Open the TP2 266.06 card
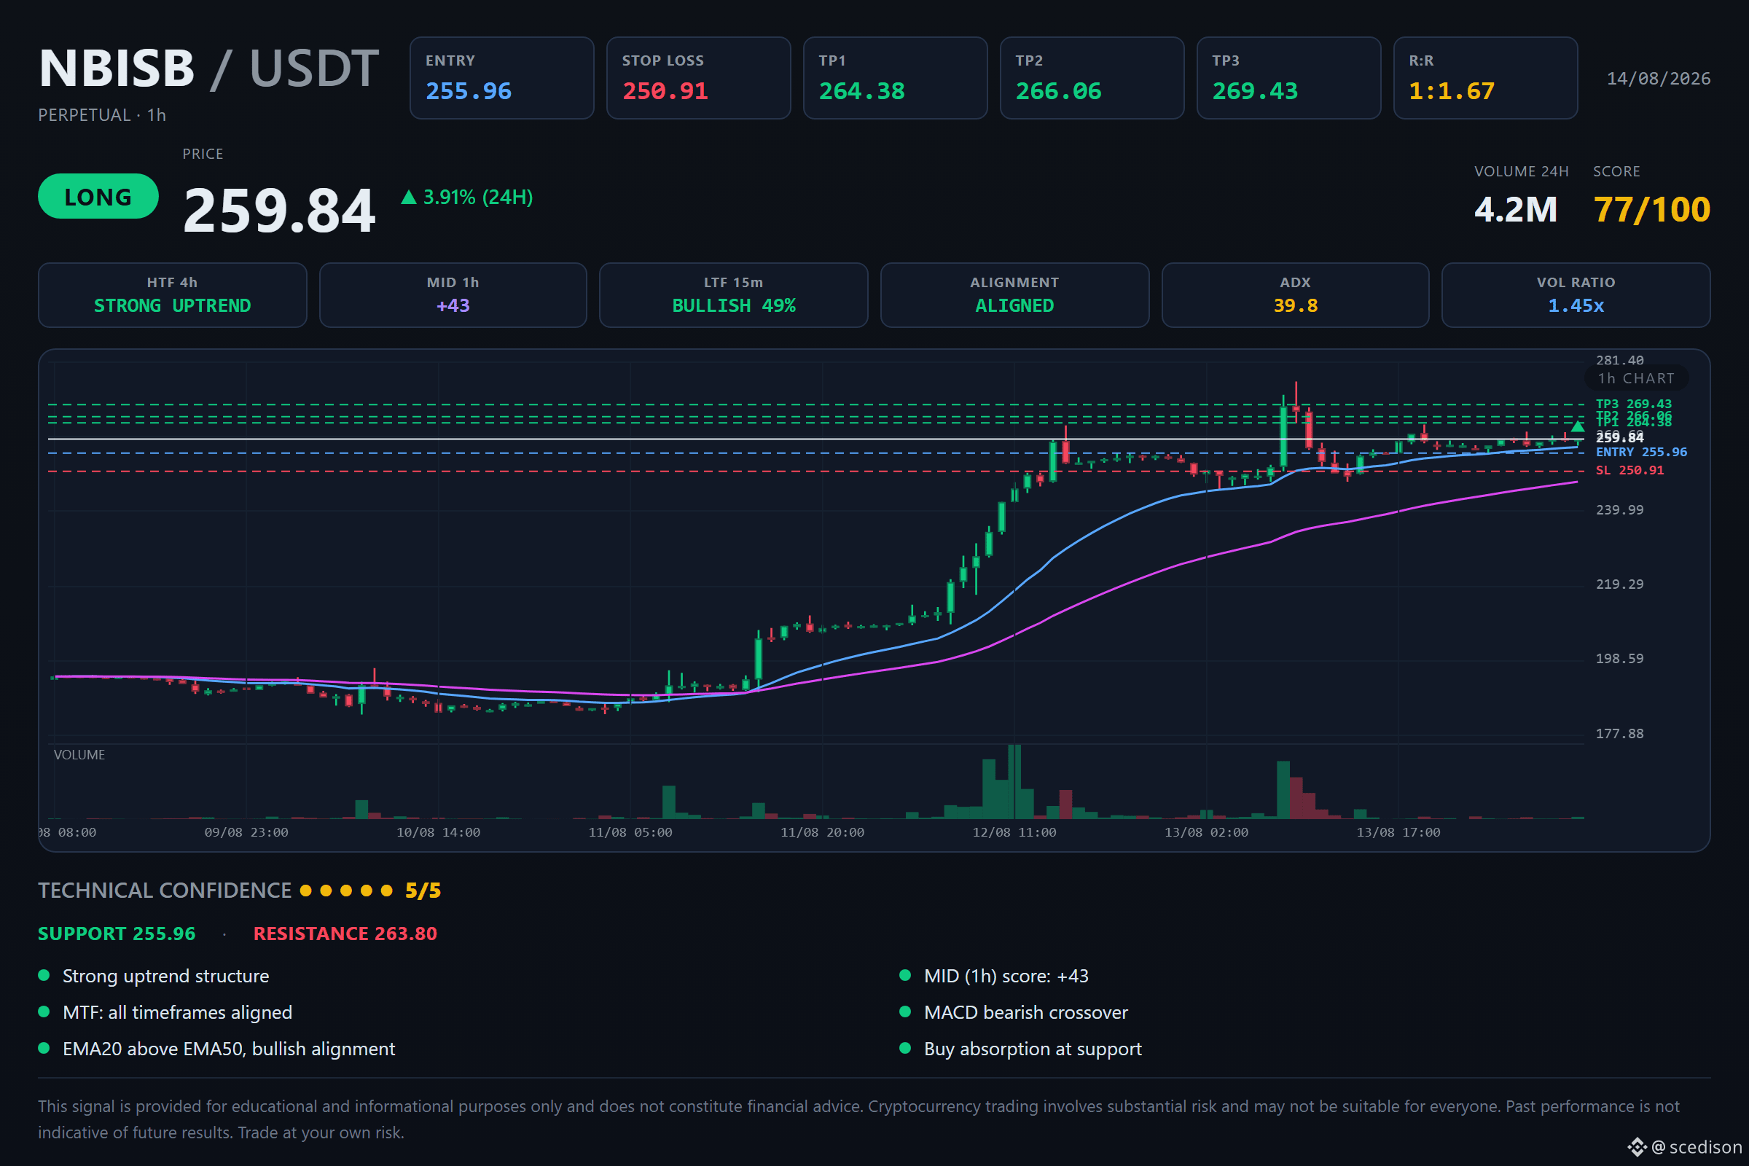 [1092, 78]
